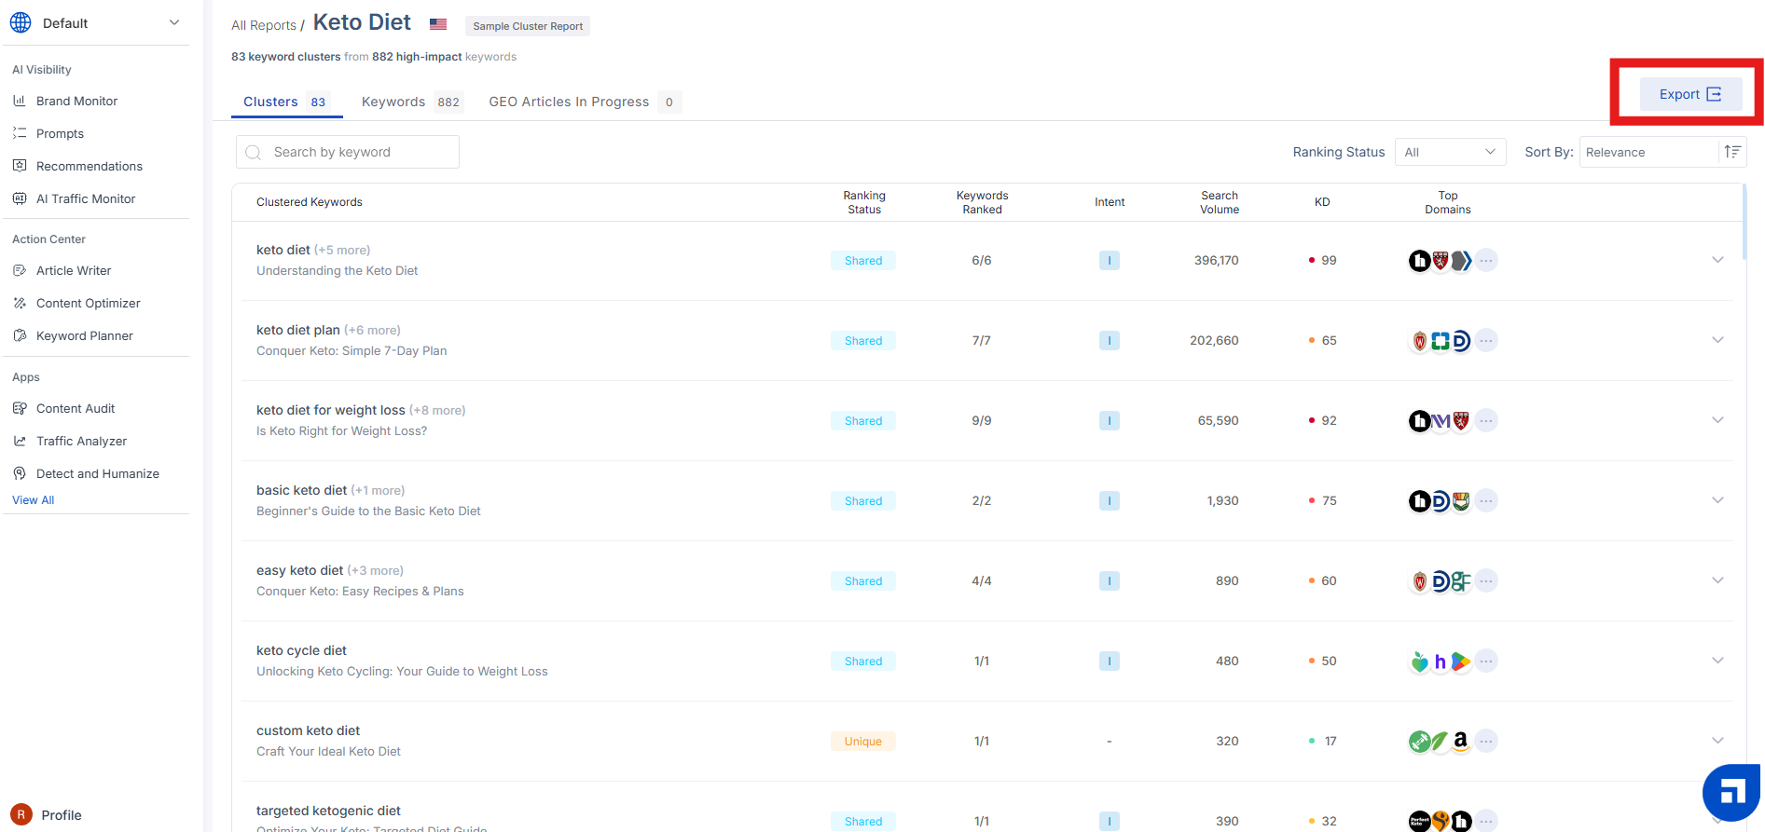
Task: Open the blue chat widget icon
Action: click(1731, 793)
